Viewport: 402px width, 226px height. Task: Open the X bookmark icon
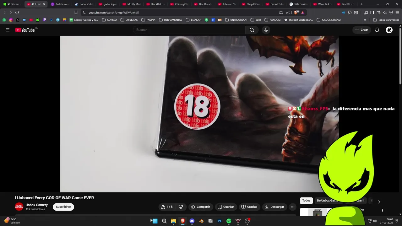[x=17, y=20]
